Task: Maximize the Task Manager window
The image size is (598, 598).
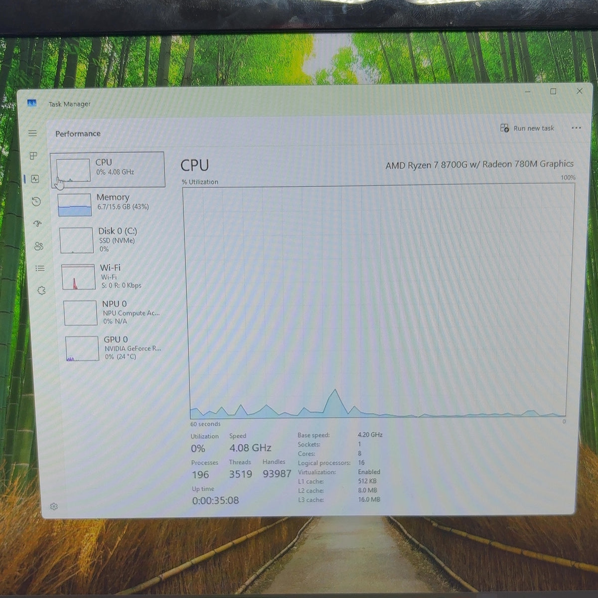Action: pyautogui.click(x=553, y=91)
